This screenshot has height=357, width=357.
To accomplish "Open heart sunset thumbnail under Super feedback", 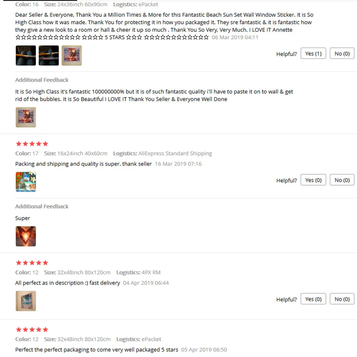I will [x=26, y=236].
